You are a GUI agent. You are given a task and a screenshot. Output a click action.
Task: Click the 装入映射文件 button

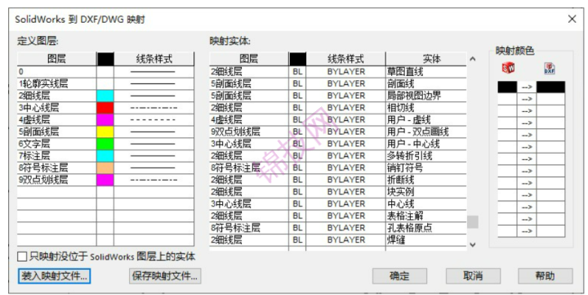click(54, 276)
